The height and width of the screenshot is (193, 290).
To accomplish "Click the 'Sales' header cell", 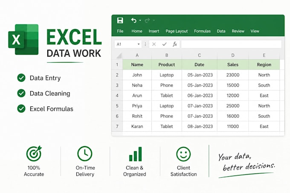I will tap(233, 65).
